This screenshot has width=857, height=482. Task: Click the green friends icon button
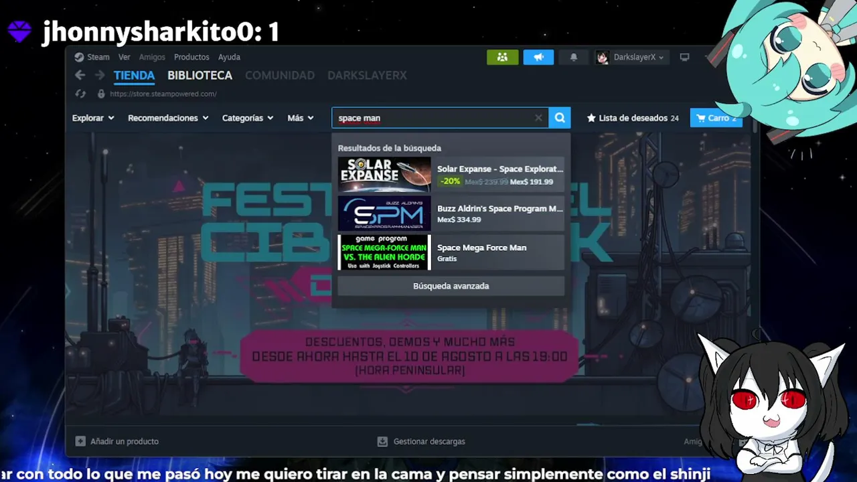coord(502,57)
